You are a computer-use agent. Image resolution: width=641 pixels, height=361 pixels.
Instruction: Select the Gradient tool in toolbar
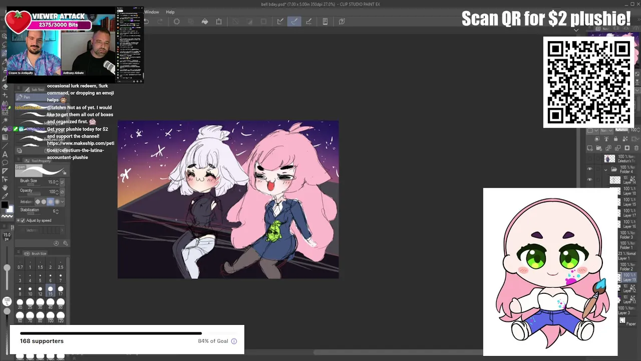coord(5,137)
